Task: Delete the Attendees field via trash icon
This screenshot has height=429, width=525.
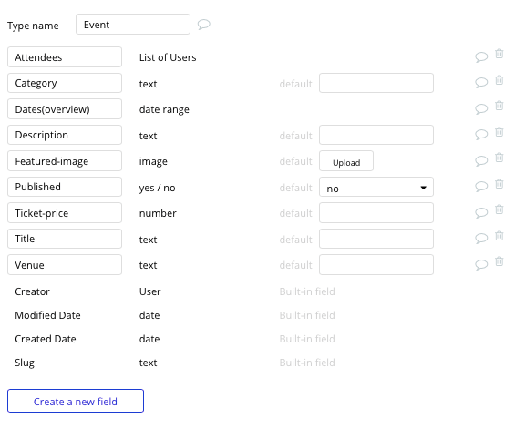Action: [499, 54]
